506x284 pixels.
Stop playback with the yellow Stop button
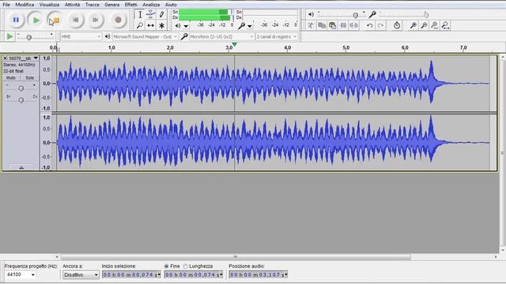[55, 20]
